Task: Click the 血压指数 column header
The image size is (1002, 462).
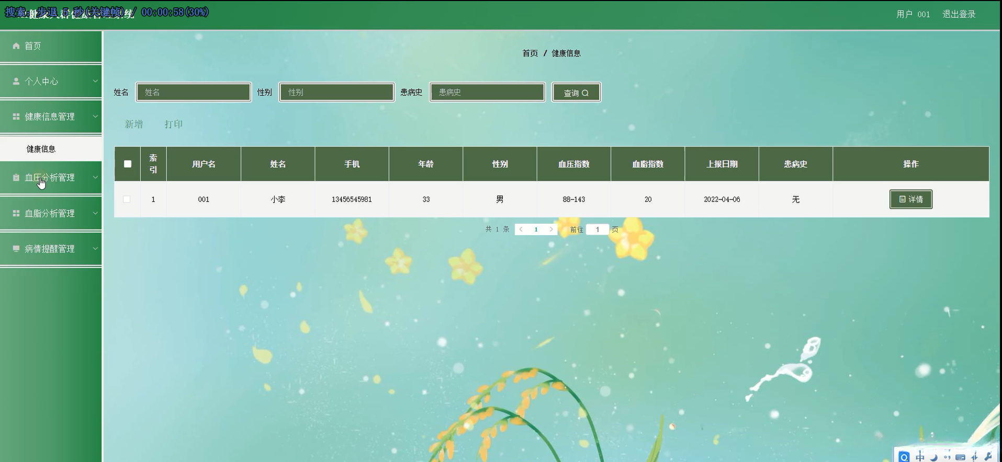Action: (x=574, y=164)
